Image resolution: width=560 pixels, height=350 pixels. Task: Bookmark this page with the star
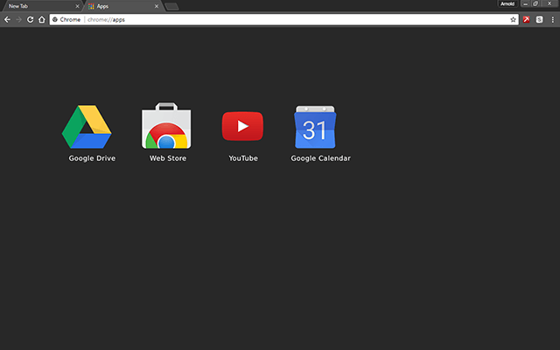pos(514,19)
